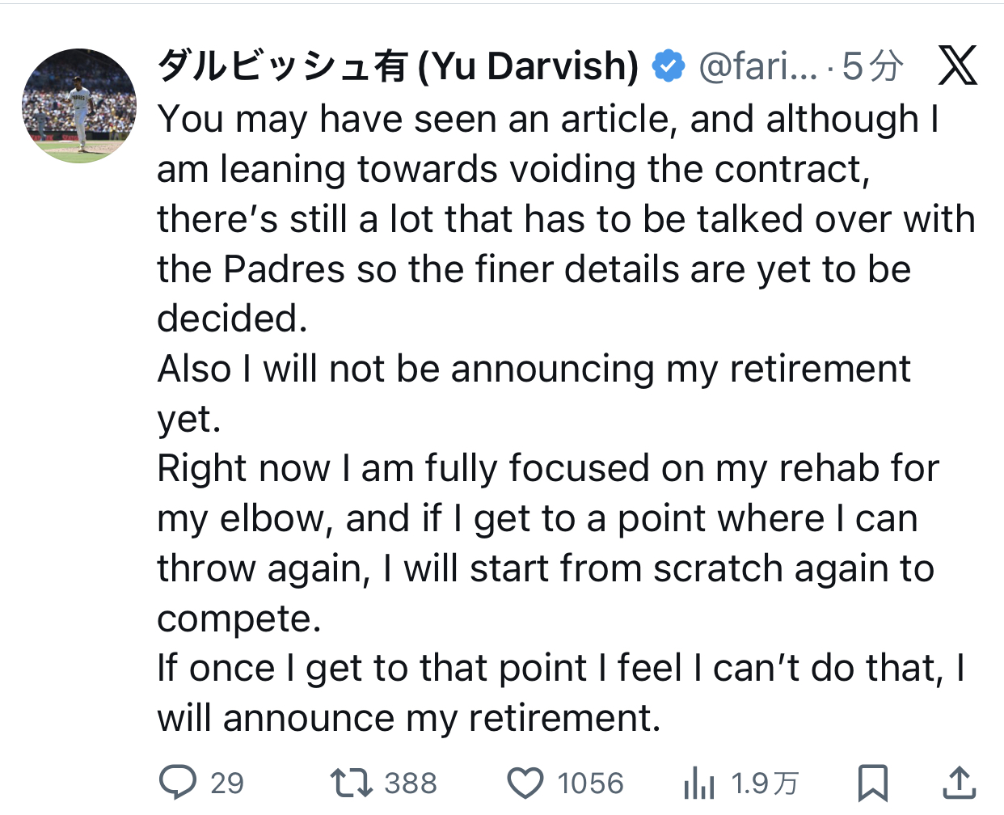This screenshot has height=815, width=1004.
Task: Like the tweet with the heart icon
Action: (x=525, y=783)
